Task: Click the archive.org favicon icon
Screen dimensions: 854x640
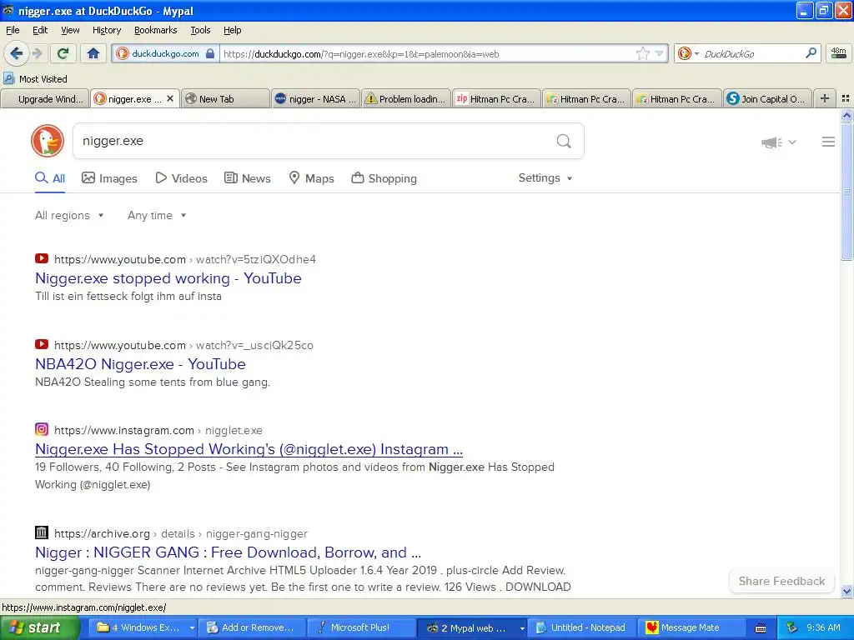Action: (42, 532)
